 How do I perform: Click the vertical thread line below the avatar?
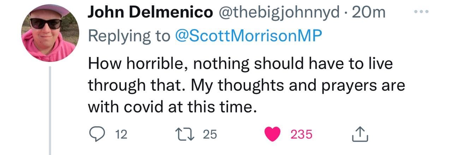50,112
